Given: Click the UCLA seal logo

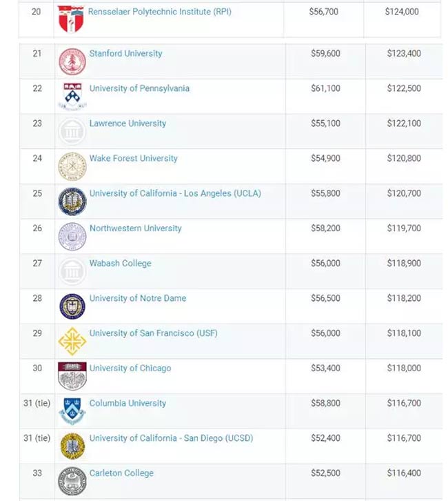Looking at the screenshot, I should click(72, 202).
